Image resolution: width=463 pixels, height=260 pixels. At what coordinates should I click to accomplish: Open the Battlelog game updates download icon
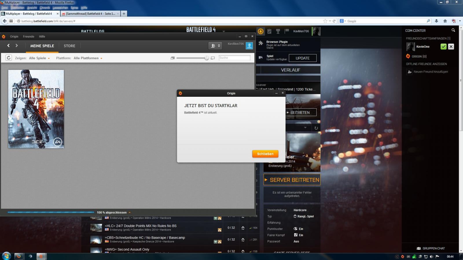[x=260, y=31]
